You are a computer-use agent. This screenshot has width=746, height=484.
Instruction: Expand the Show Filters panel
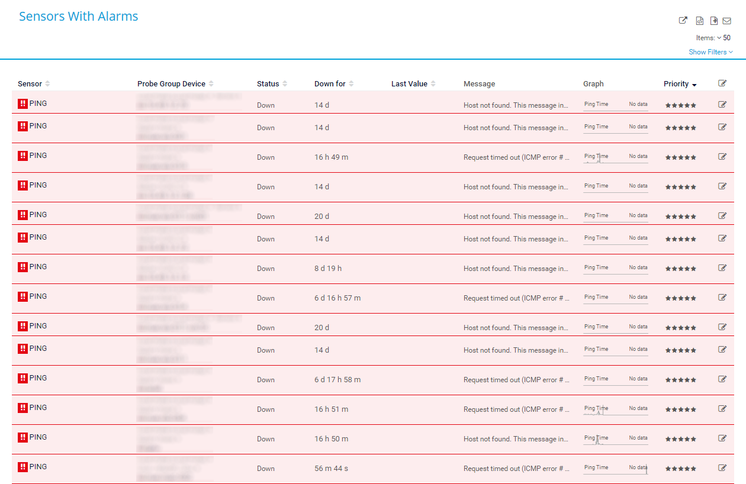pyautogui.click(x=710, y=52)
